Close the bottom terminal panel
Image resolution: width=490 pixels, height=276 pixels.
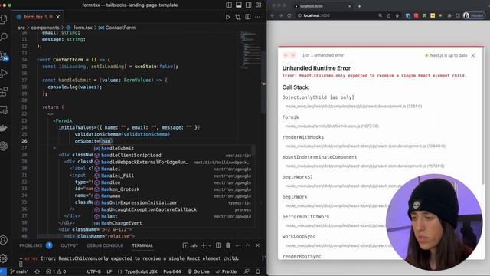pos(257,245)
